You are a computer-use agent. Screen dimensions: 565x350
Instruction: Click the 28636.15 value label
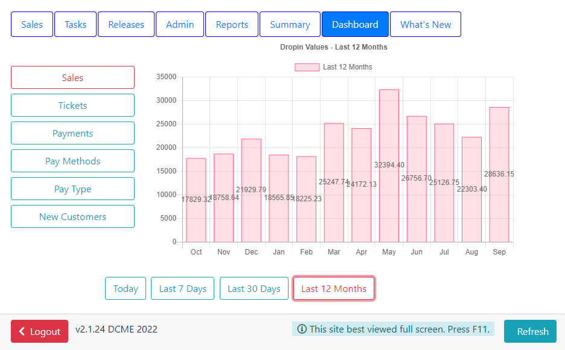coord(499,174)
